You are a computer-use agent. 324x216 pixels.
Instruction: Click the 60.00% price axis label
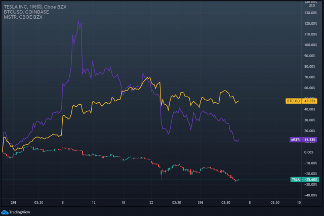pyautogui.click(x=310, y=88)
